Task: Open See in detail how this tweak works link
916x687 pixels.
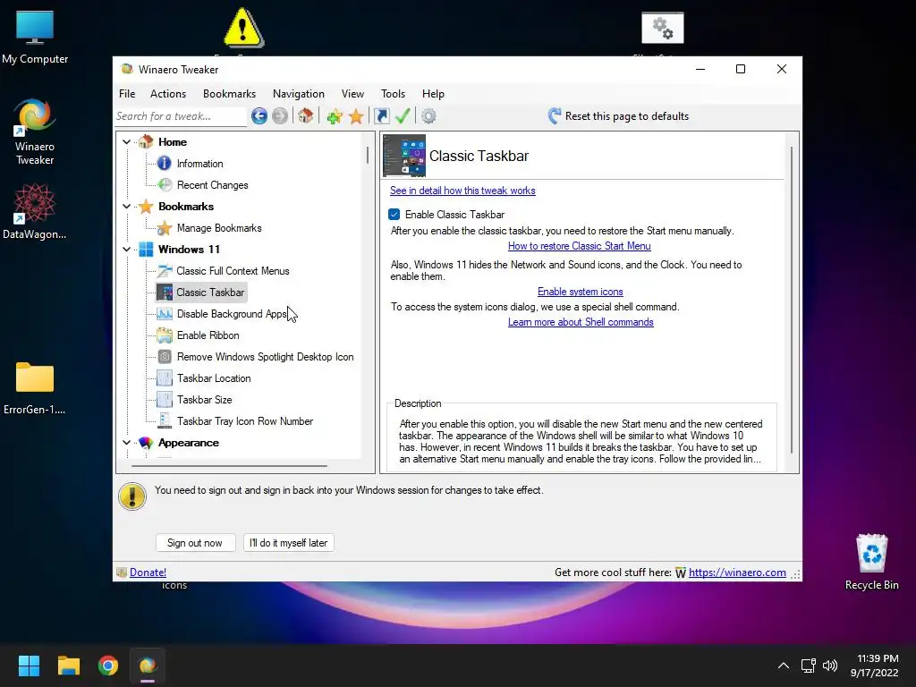Action: (x=462, y=191)
